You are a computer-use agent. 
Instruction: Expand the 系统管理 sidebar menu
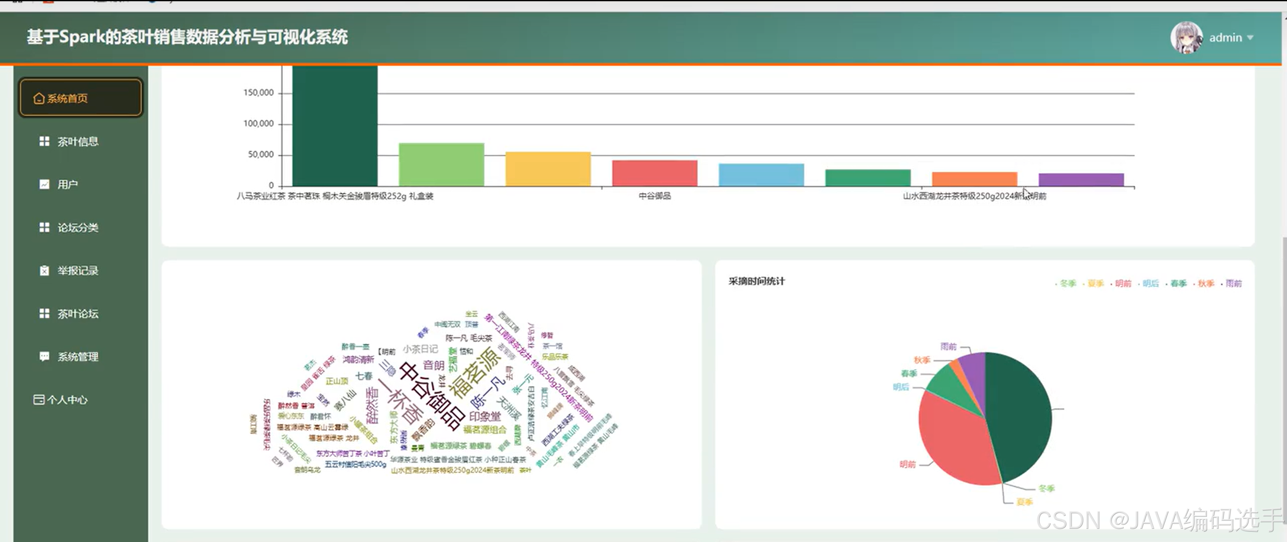[78, 356]
